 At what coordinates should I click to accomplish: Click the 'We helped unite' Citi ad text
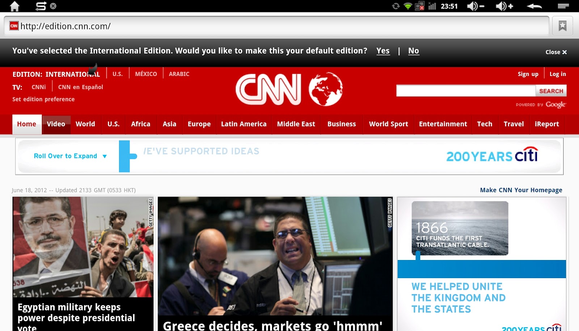(458, 298)
